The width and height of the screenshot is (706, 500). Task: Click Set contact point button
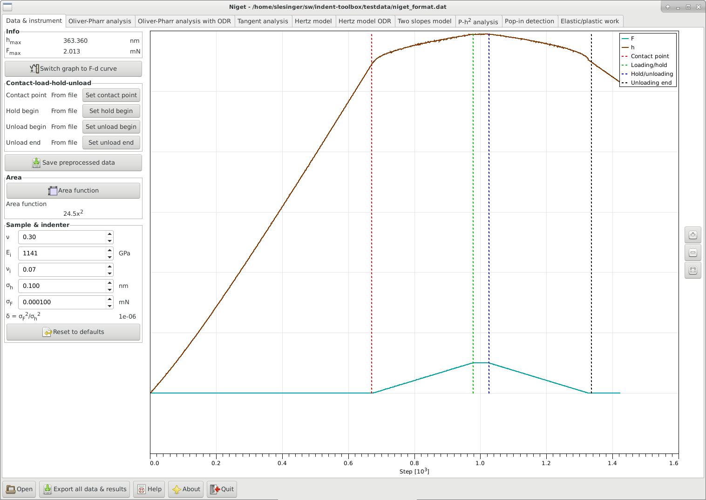pos(111,95)
